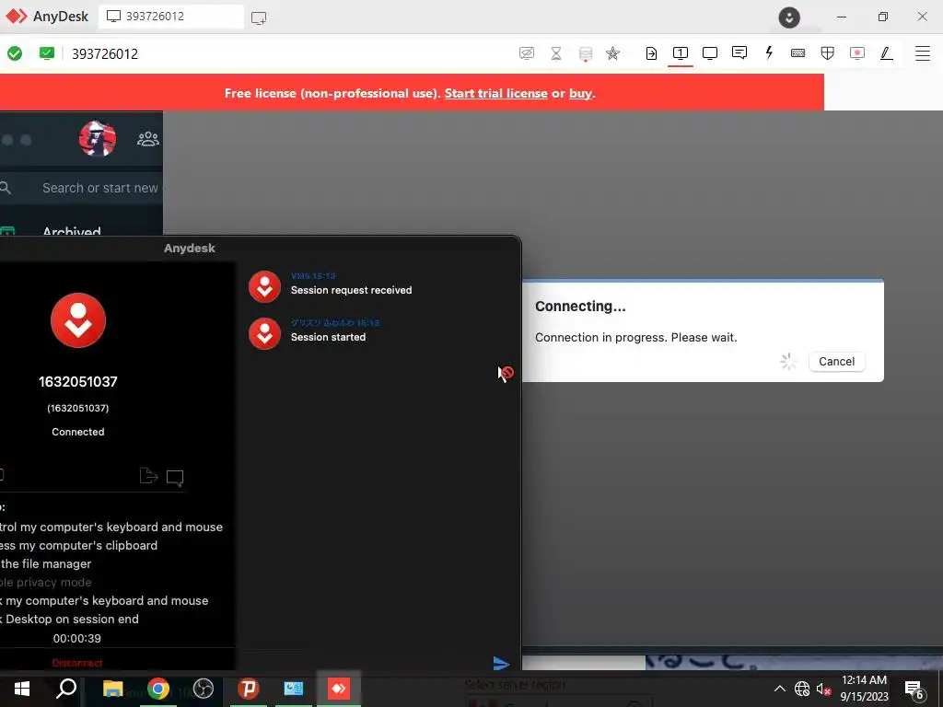
Task: Expand the system tray hidden icons chevron
Action: click(779, 689)
